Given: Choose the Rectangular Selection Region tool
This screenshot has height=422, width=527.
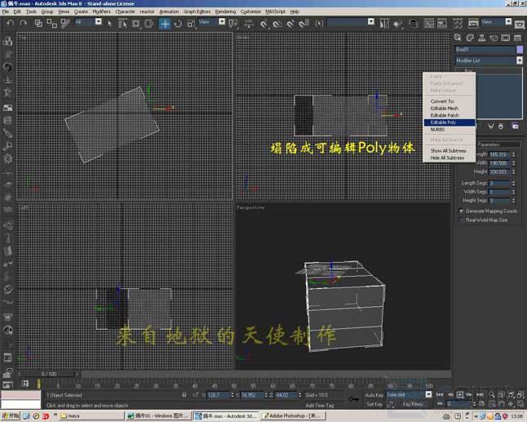Looking at the screenshot, I should (x=135, y=24).
